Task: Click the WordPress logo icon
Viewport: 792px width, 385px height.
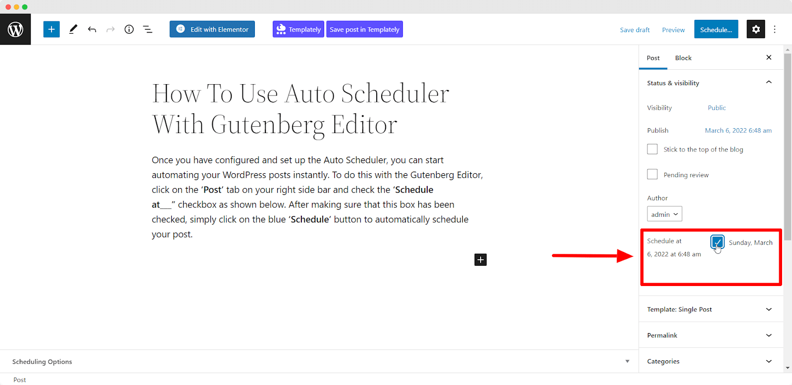Action: pos(15,30)
